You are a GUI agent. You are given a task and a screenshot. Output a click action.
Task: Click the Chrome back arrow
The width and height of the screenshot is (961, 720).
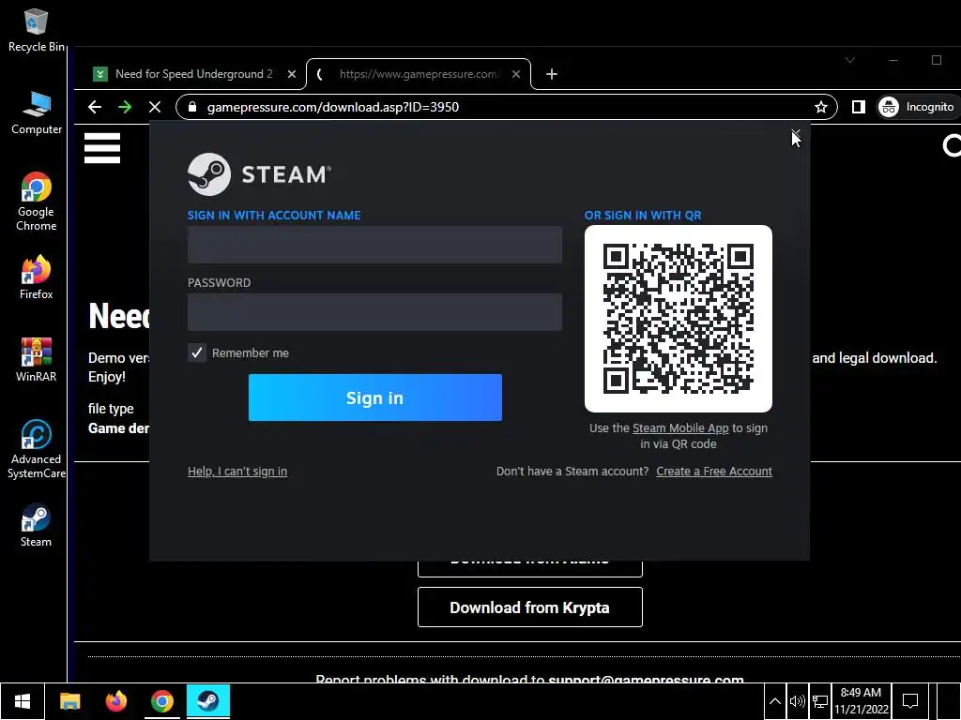coord(95,107)
